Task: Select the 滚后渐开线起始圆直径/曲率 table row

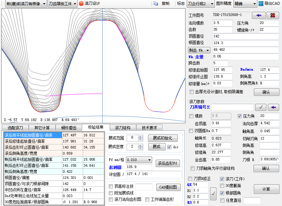Action: tap(54, 135)
